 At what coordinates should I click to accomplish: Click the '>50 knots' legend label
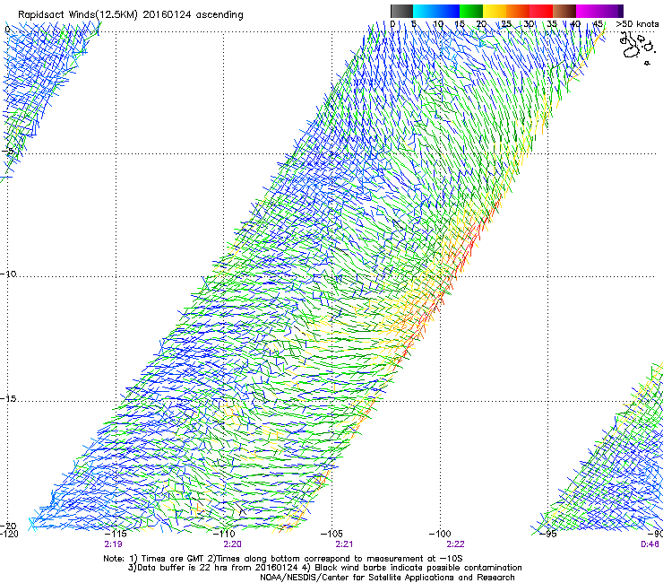pos(637,24)
